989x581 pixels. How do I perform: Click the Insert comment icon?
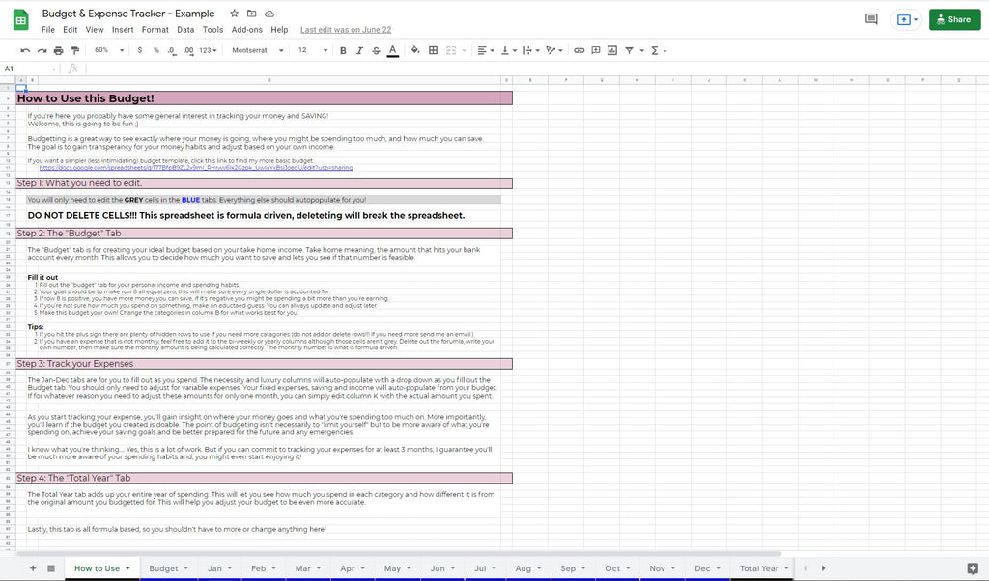pyautogui.click(x=595, y=50)
